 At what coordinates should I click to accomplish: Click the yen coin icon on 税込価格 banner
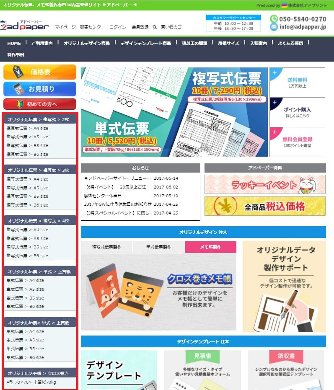(x=225, y=206)
